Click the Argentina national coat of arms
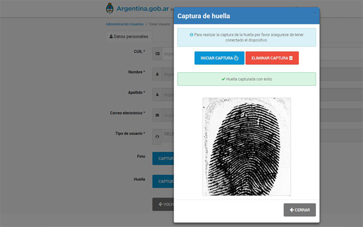Screen dimensions: 363x227 [x=109, y=9]
